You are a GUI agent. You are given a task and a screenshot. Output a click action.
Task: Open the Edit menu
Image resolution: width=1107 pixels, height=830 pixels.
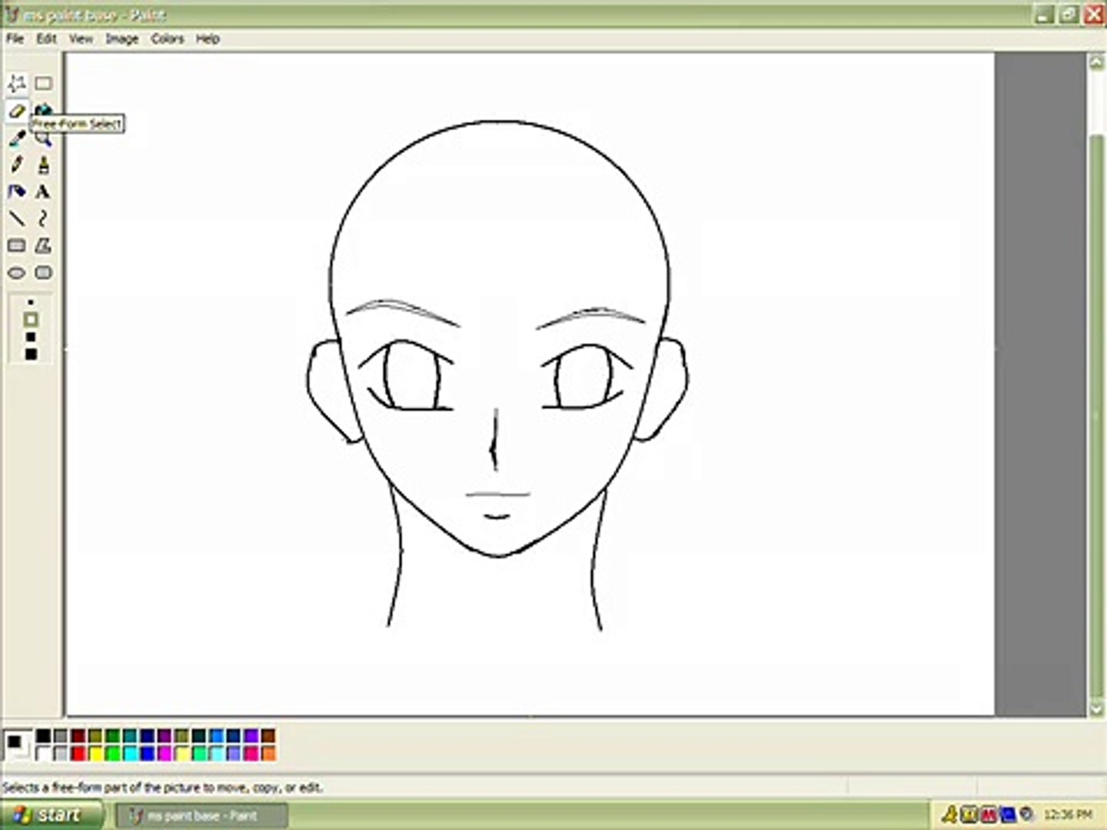pos(46,38)
